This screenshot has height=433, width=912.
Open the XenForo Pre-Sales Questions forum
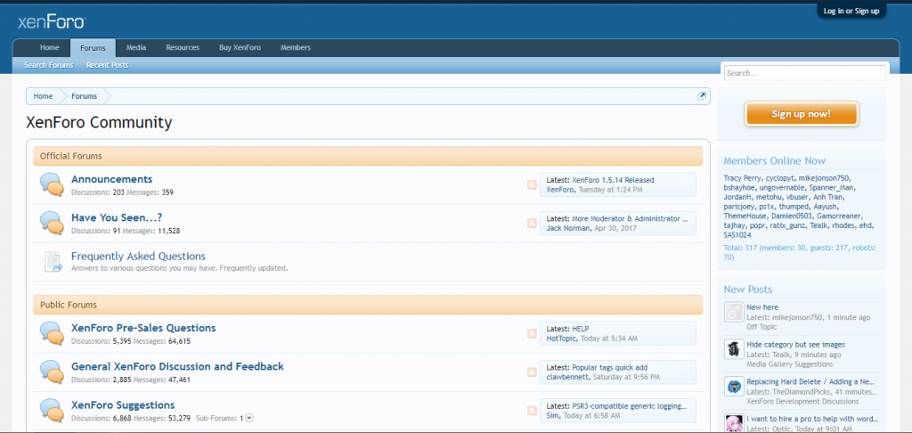[x=143, y=328]
